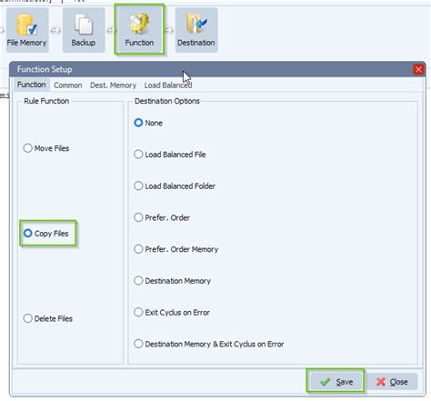
Task: Open the Load Balanced tab
Action: tap(168, 85)
